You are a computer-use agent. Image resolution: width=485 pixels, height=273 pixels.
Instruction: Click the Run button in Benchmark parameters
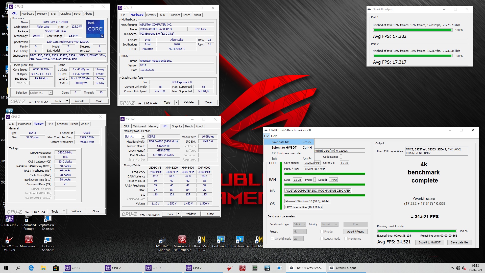tap(355, 224)
